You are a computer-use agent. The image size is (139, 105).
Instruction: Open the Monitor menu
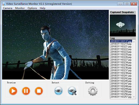click(20, 8)
